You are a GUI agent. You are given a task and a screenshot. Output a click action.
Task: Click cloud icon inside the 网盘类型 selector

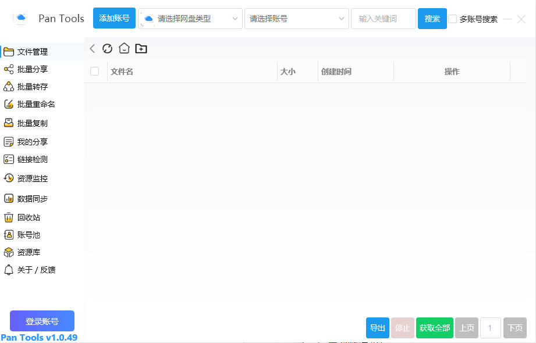(149, 19)
